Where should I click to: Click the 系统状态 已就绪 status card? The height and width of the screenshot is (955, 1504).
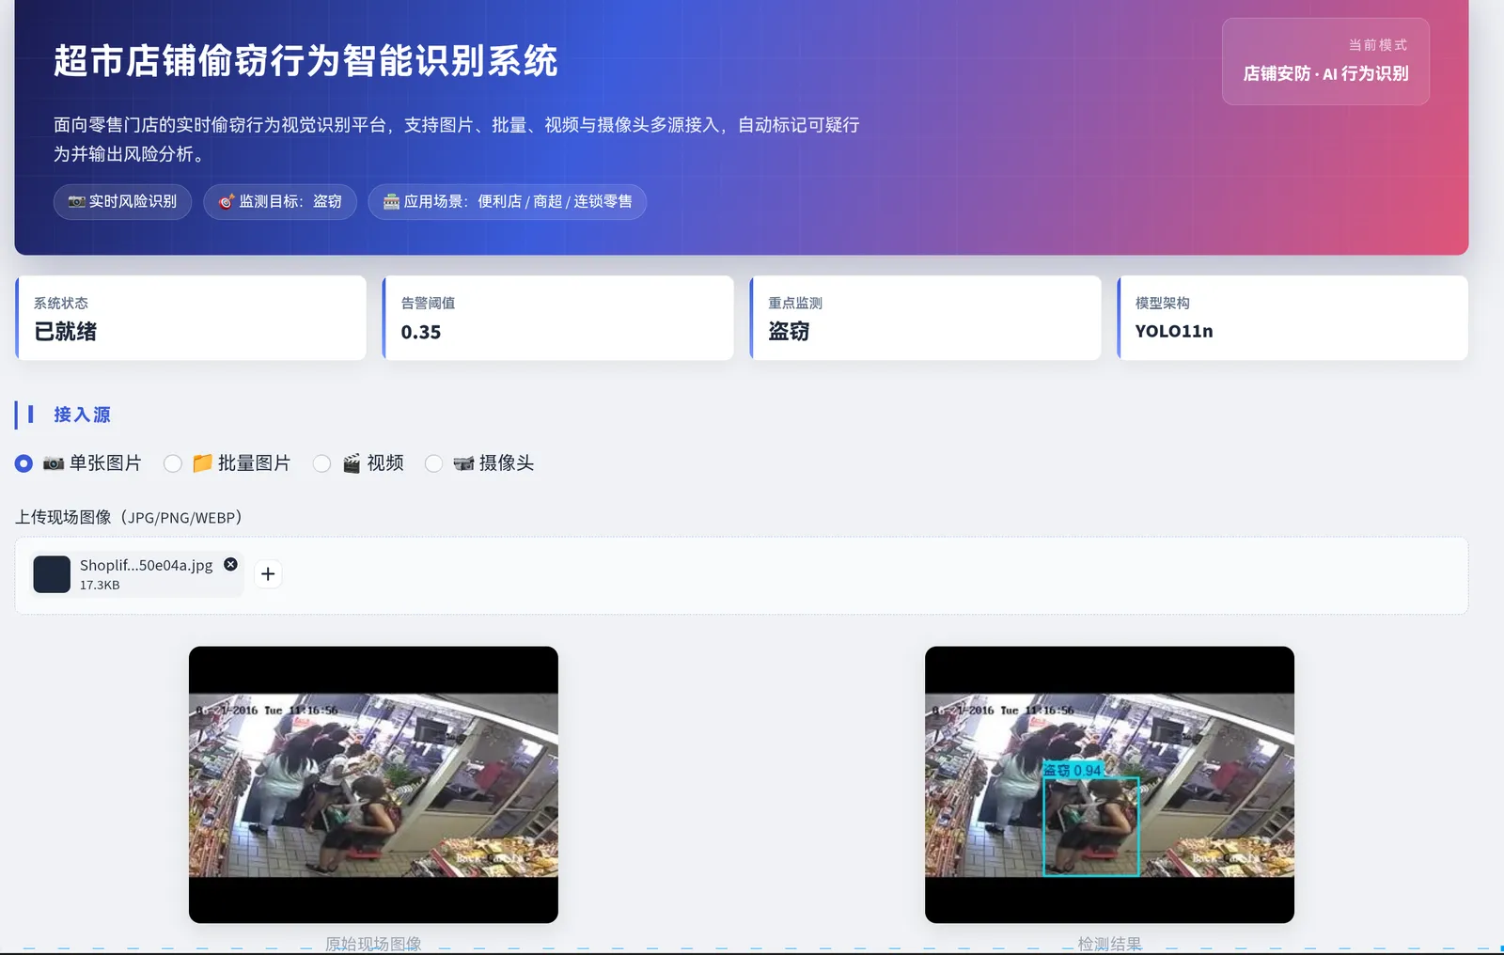(x=191, y=318)
